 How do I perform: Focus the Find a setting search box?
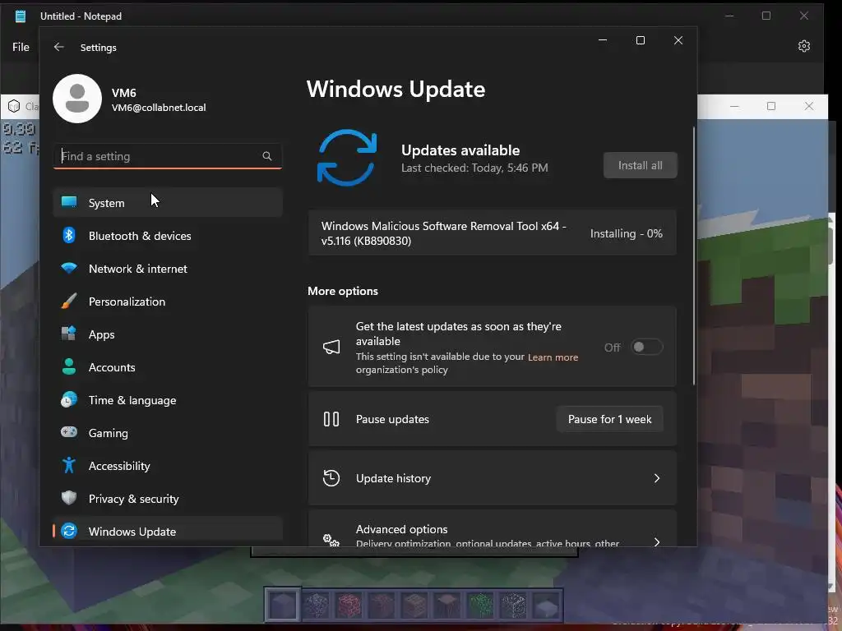click(168, 156)
